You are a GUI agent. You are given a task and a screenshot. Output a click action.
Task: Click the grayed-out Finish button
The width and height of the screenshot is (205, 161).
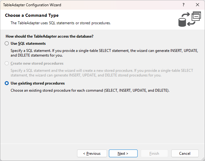coord(154,154)
